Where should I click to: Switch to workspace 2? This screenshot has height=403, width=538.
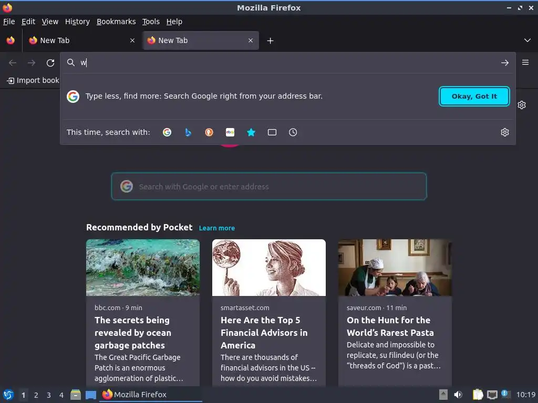click(x=36, y=395)
